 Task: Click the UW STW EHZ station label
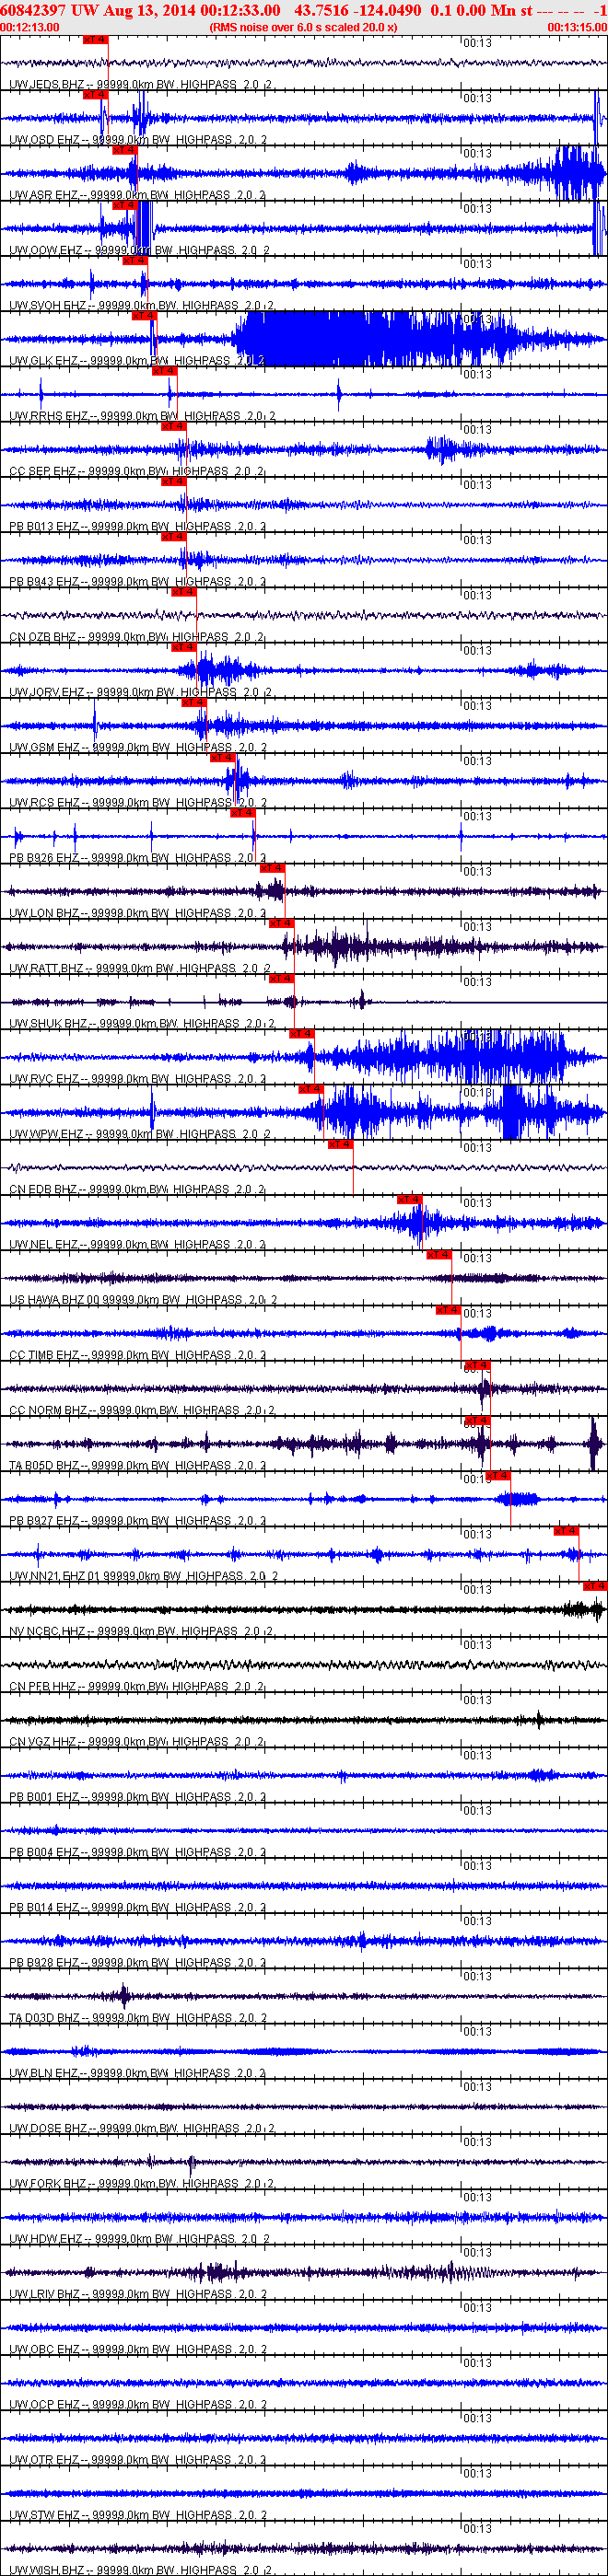pyautogui.click(x=138, y=2515)
